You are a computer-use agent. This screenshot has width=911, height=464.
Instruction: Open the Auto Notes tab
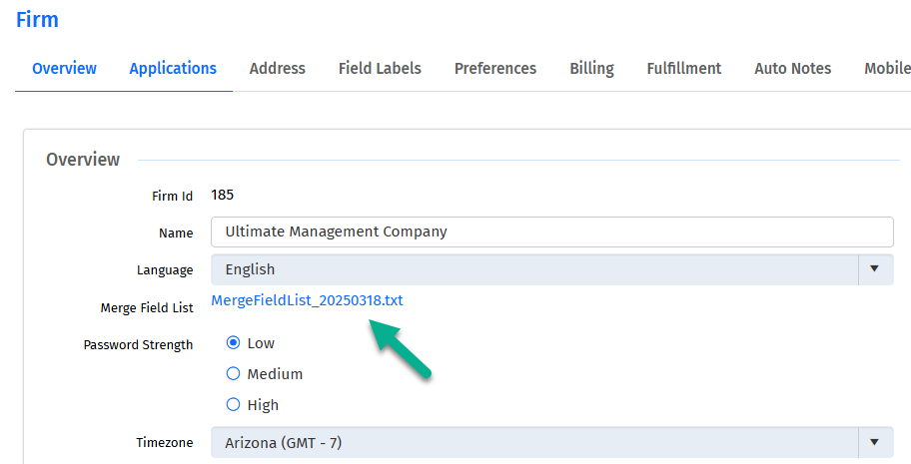(x=792, y=69)
